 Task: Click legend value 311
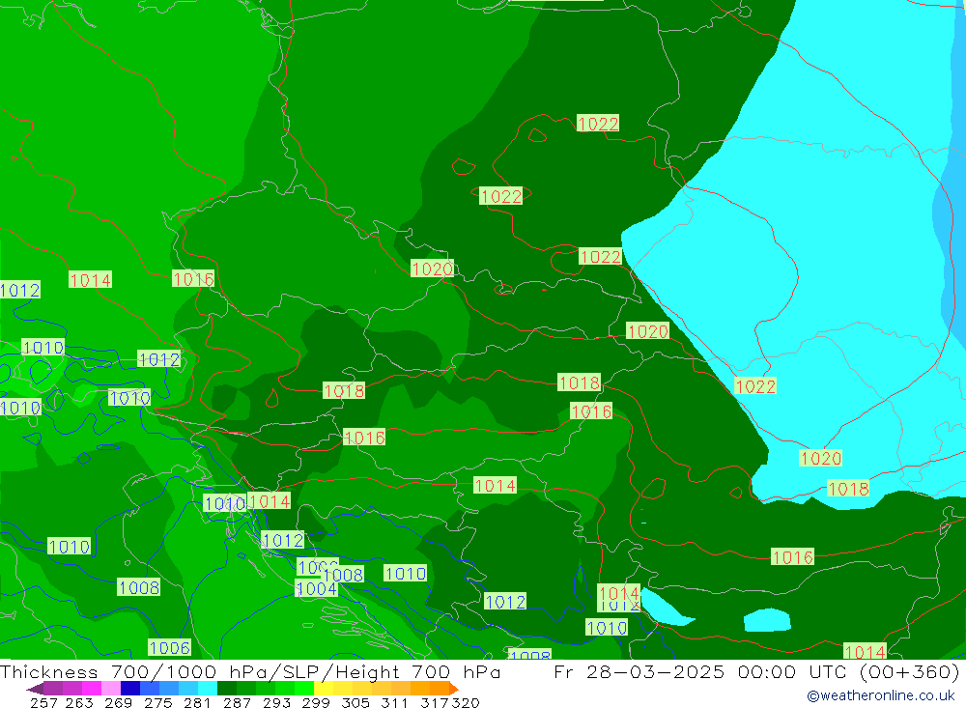(x=394, y=703)
